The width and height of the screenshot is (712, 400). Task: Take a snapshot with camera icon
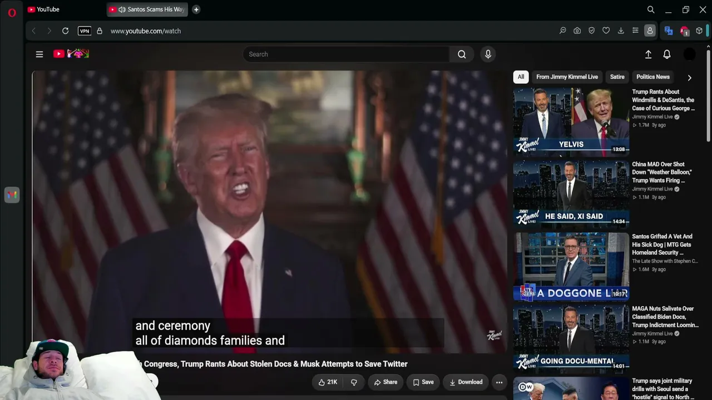tap(577, 31)
